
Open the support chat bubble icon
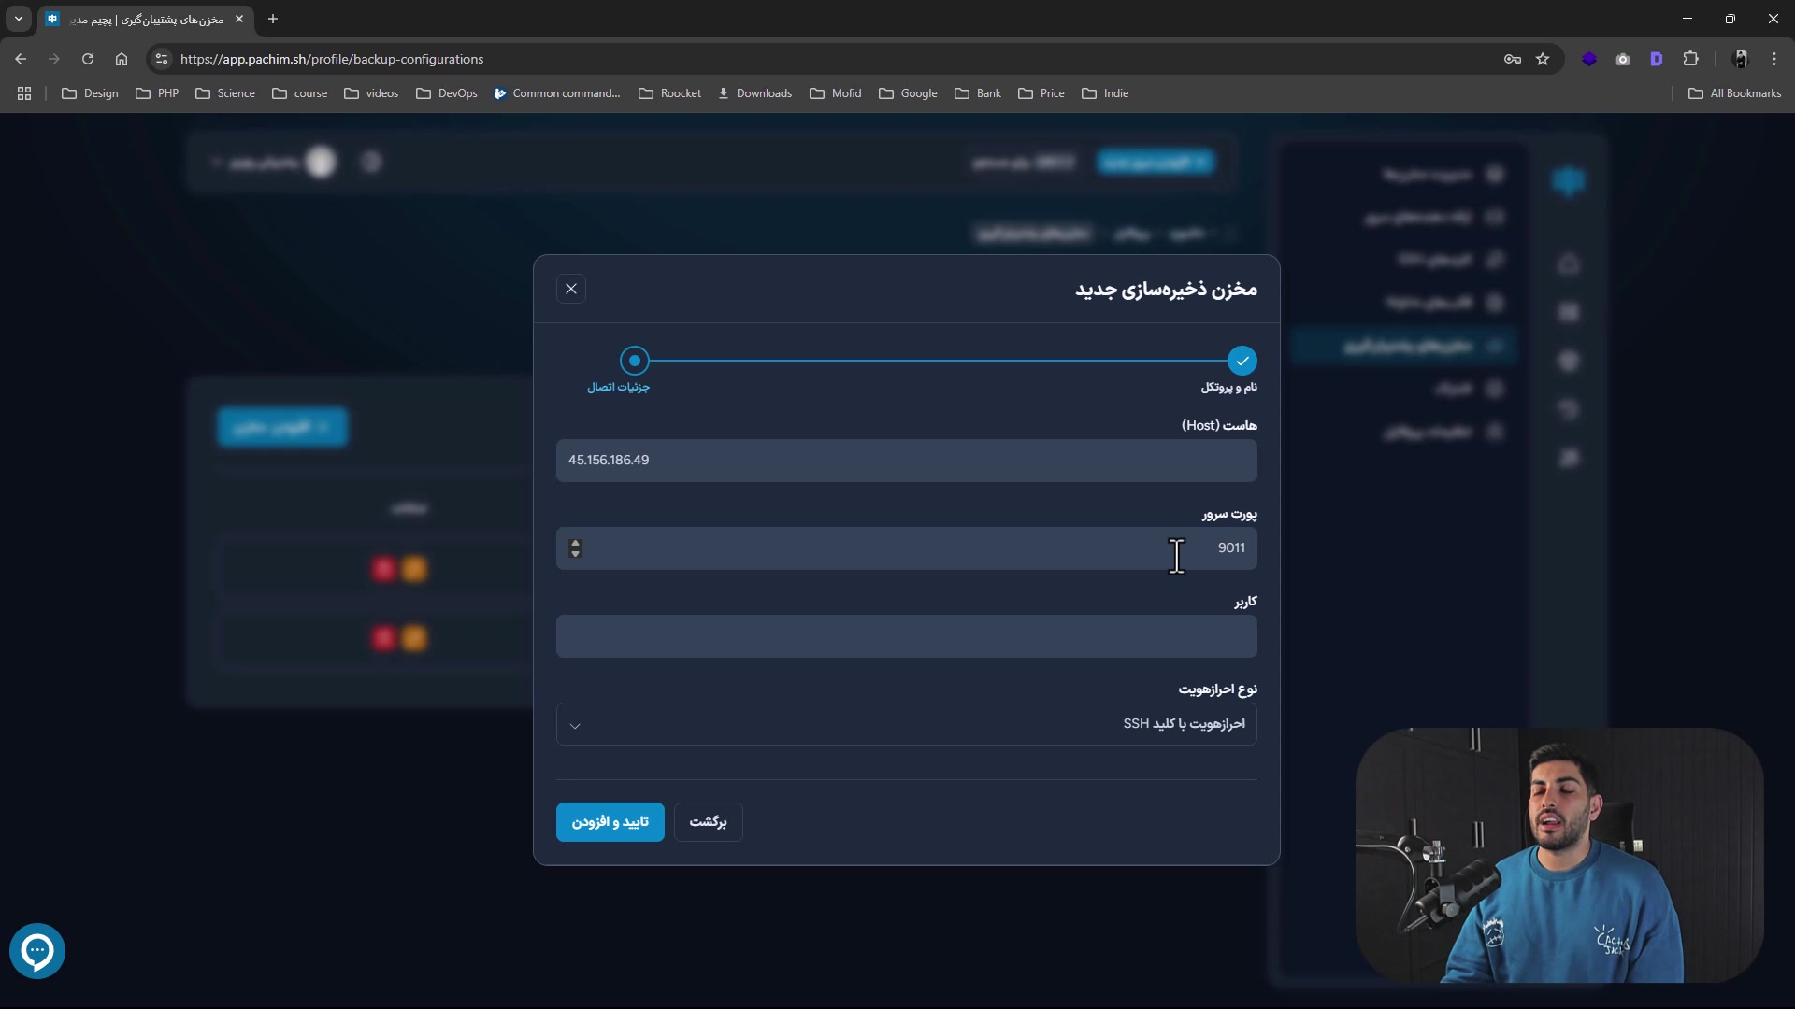pos(37,951)
